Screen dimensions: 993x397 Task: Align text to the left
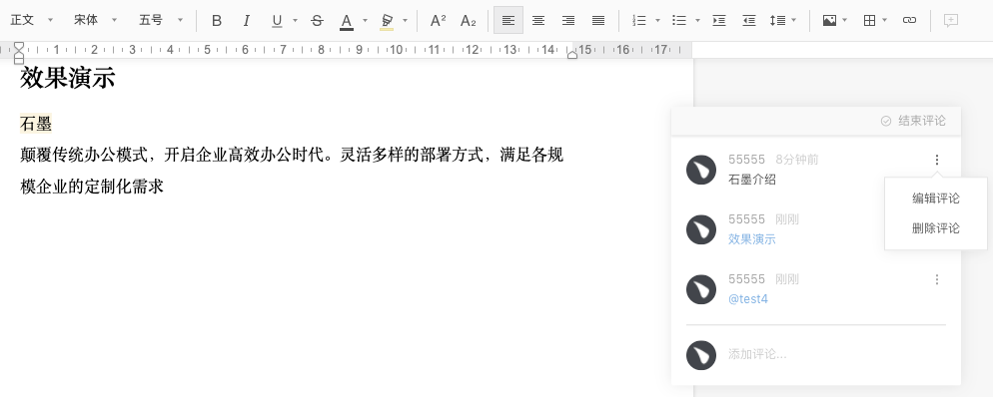click(507, 20)
